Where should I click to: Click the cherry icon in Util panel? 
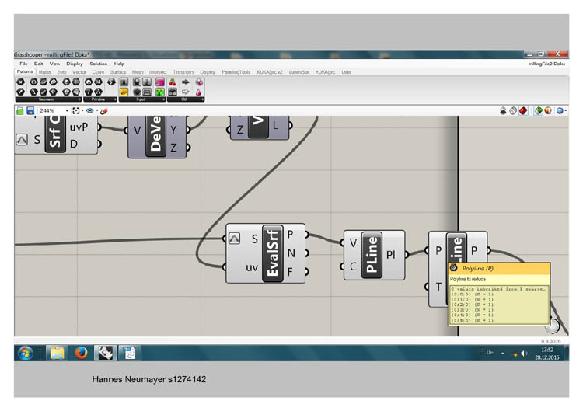[173, 82]
